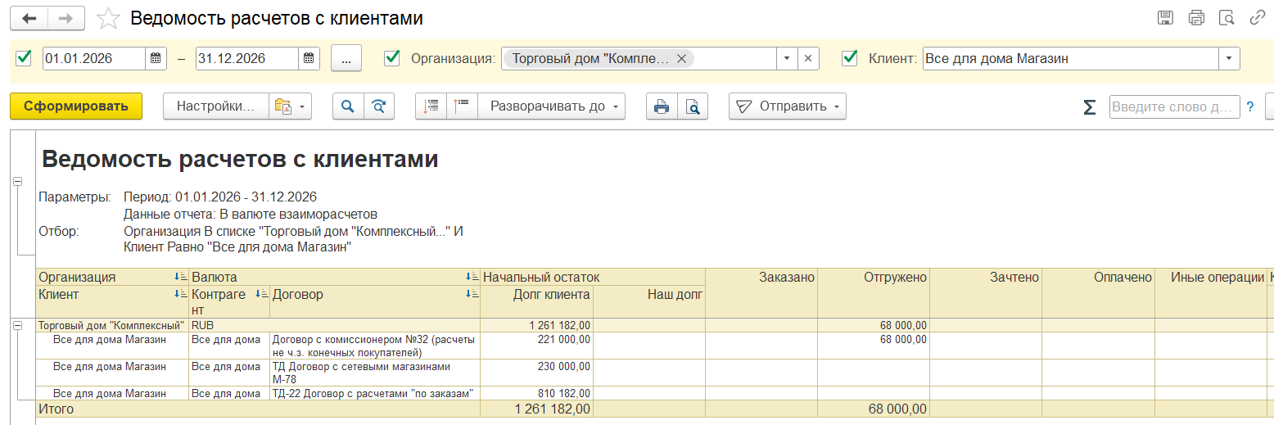Screen dimensions: 1274x425
Task: Click the magnifier Find icon
Action: point(348,106)
